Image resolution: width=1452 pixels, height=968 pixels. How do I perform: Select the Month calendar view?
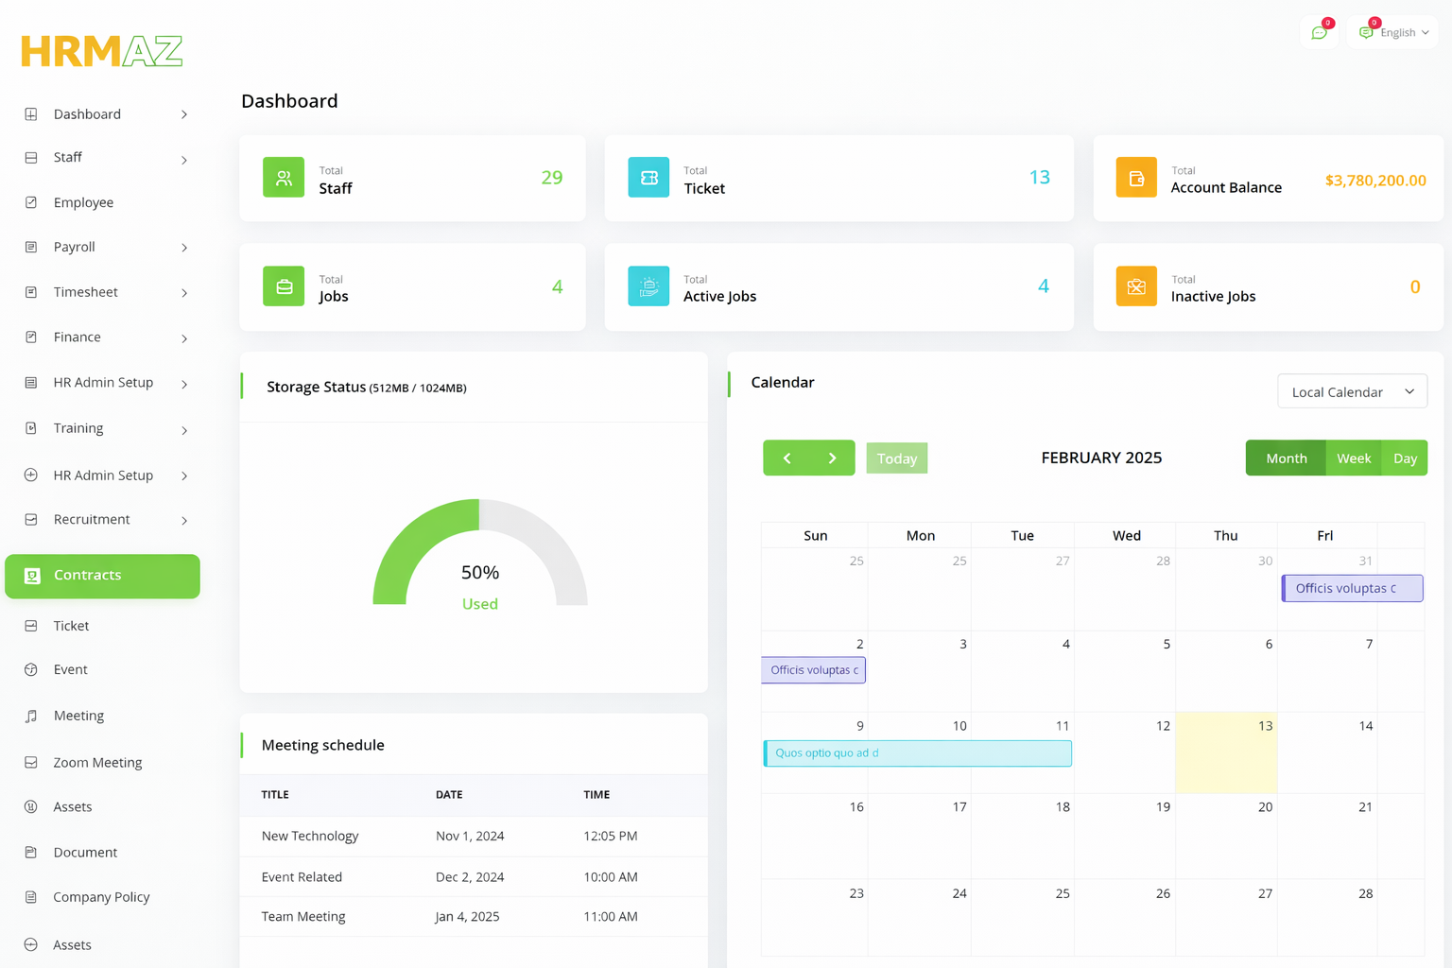1286,458
